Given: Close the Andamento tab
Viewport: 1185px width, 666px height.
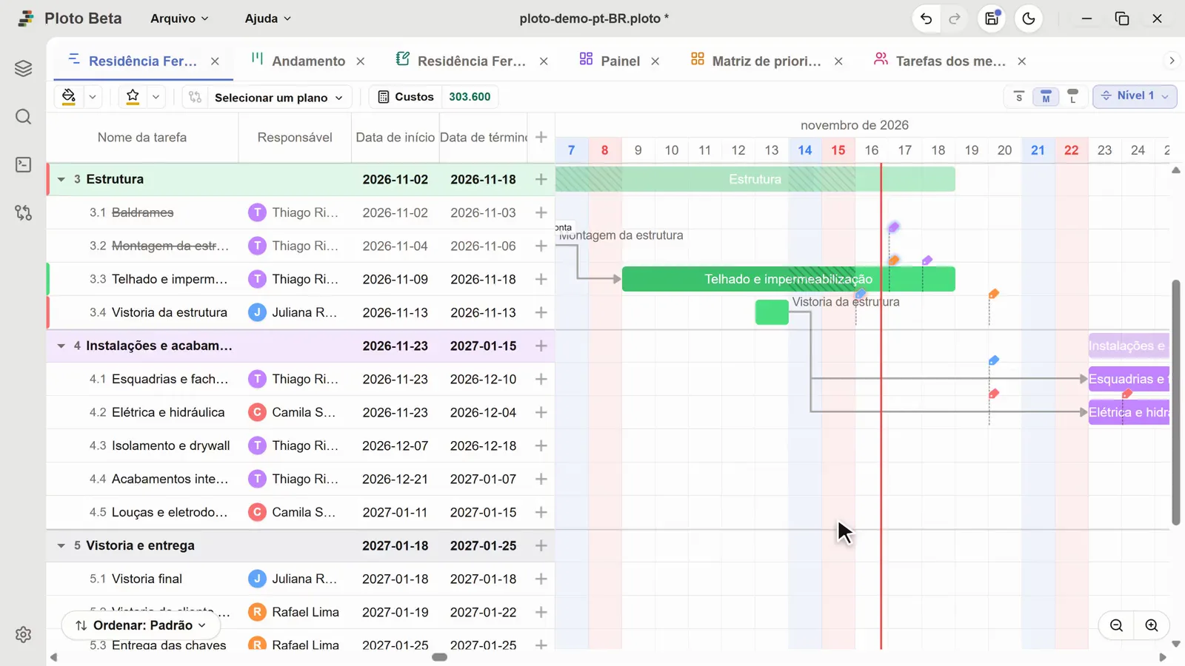Looking at the screenshot, I should 361,61.
